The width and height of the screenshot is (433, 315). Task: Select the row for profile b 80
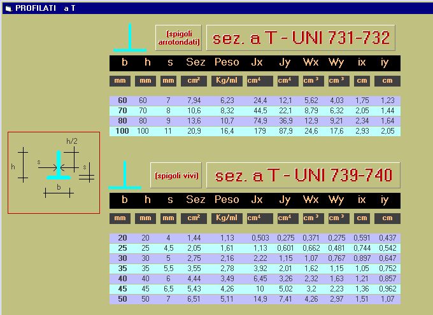[255, 121]
